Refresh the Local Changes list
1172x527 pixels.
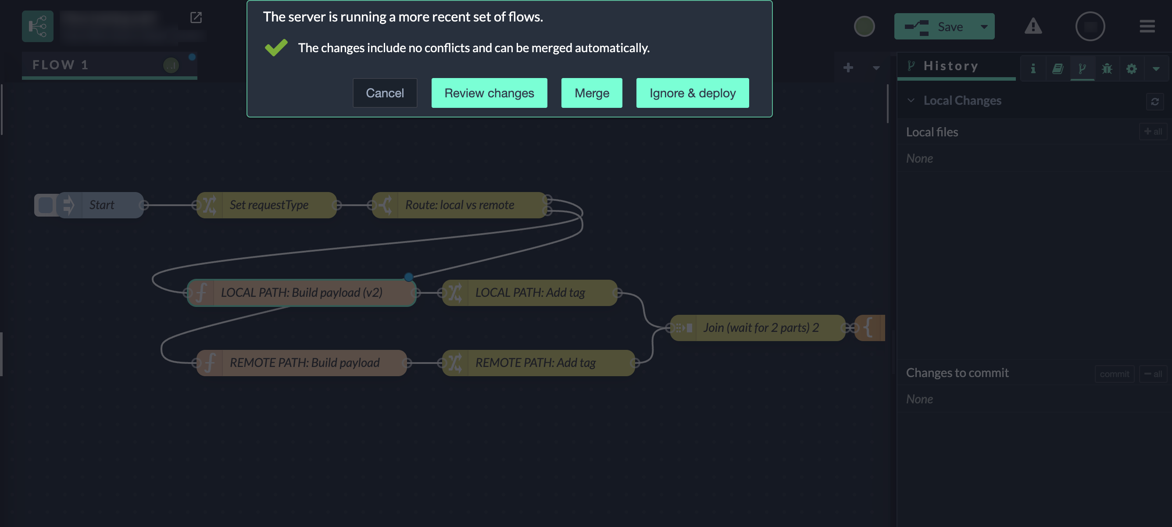tap(1154, 101)
